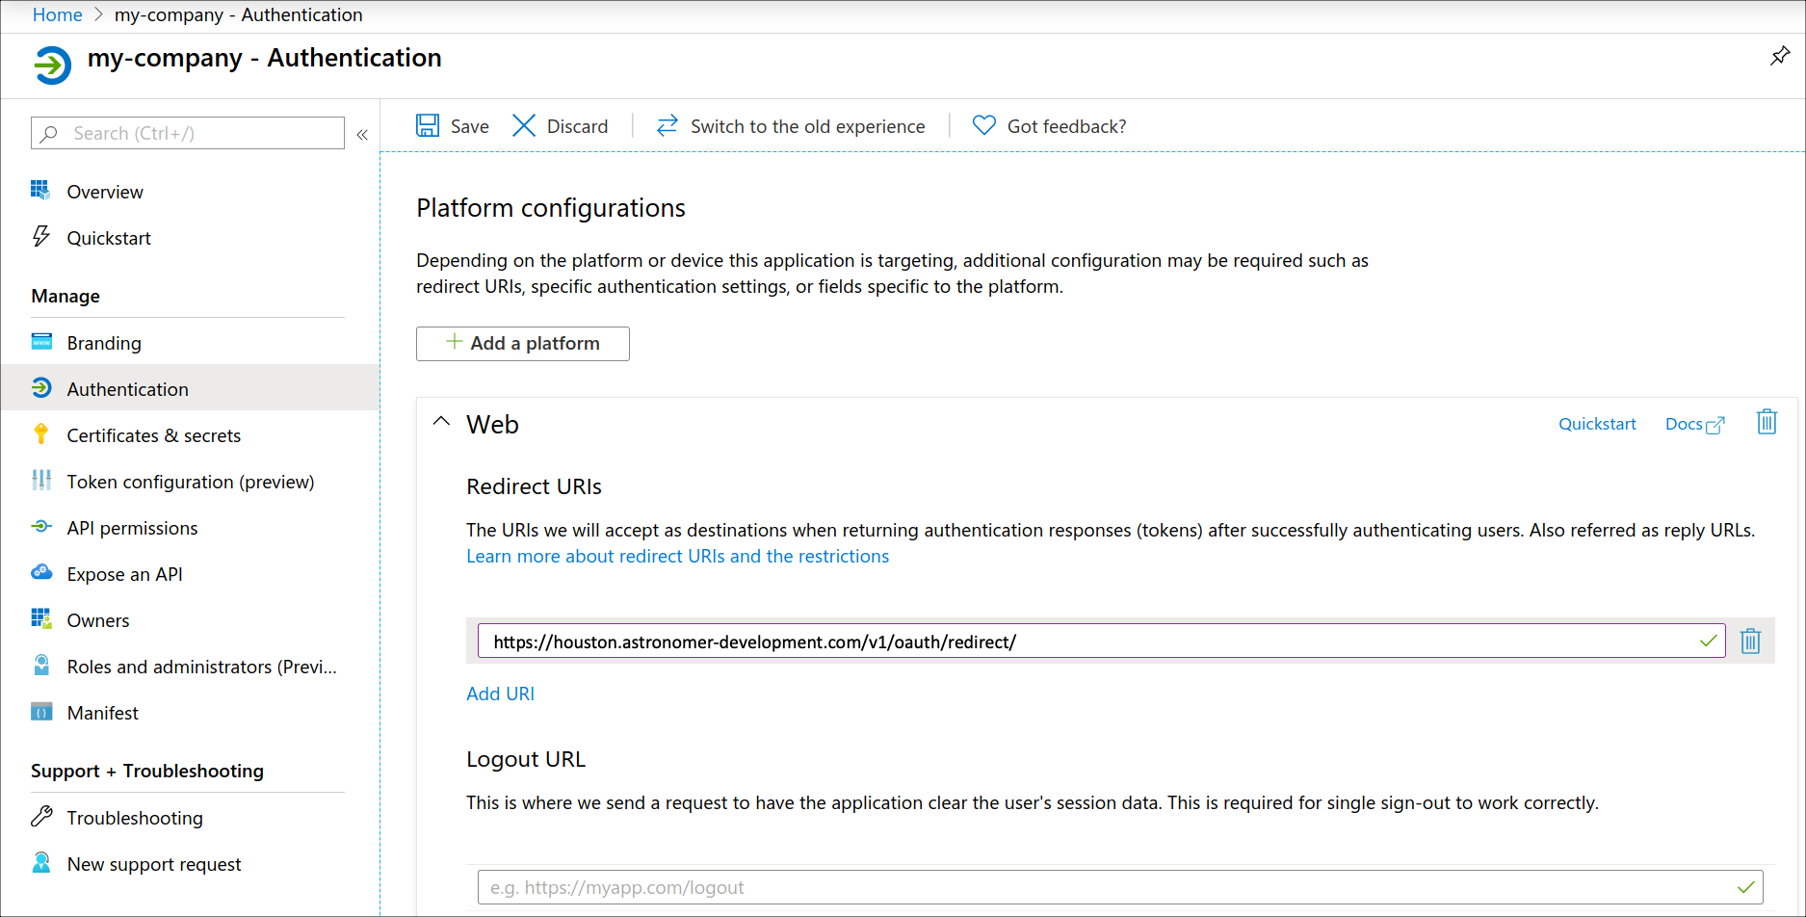Click the Add URI link

point(500,694)
